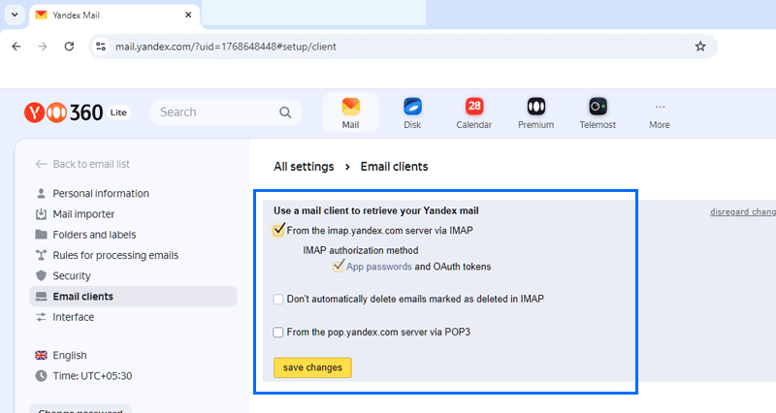The height and width of the screenshot is (413, 776).
Task: Open the Premium icon
Action: pos(536,112)
